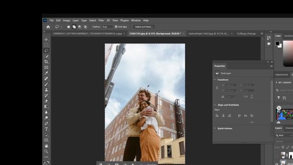Viewport: 293px width, 165px height.
Task: Select the Dodge tool
Action: (x=46, y=118)
